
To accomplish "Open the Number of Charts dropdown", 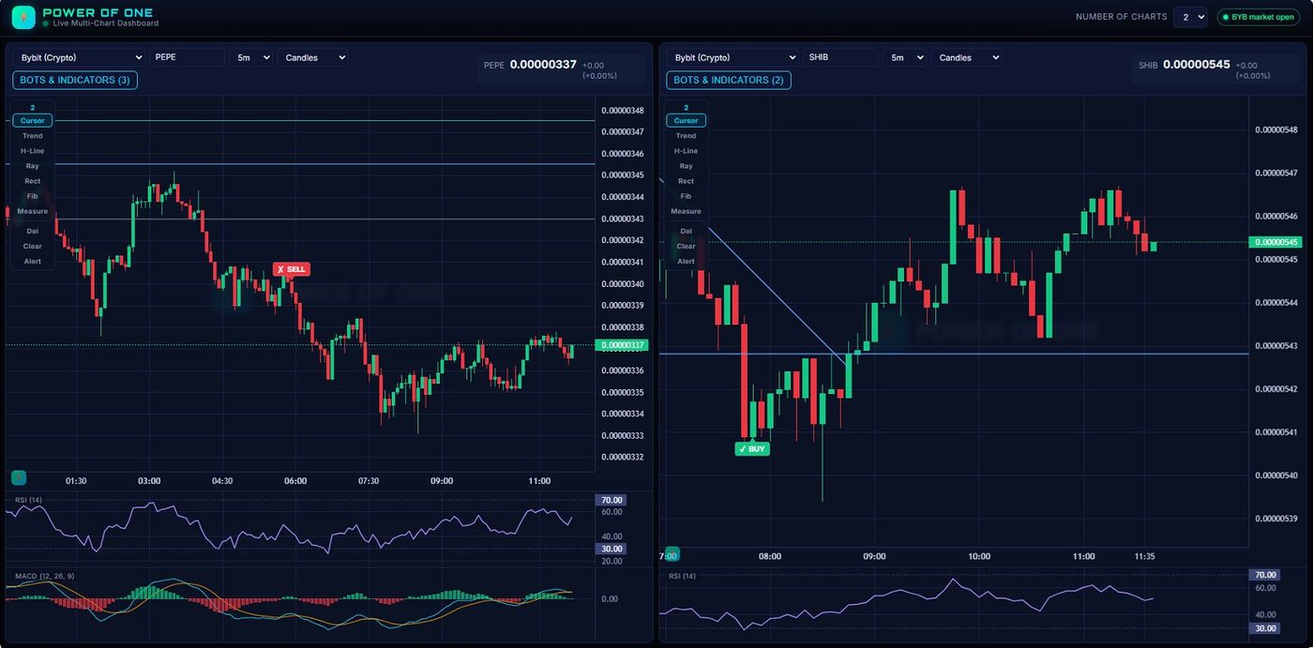I will click(1190, 17).
